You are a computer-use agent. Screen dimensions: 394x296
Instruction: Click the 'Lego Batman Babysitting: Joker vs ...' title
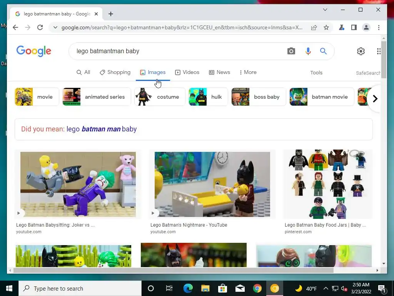pos(55,225)
